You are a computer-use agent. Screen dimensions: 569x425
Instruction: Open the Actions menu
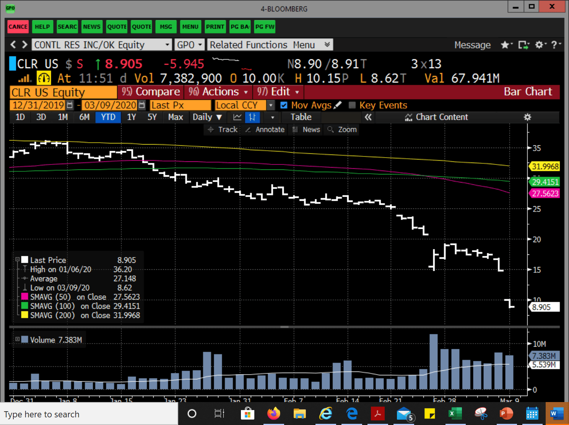point(218,92)
